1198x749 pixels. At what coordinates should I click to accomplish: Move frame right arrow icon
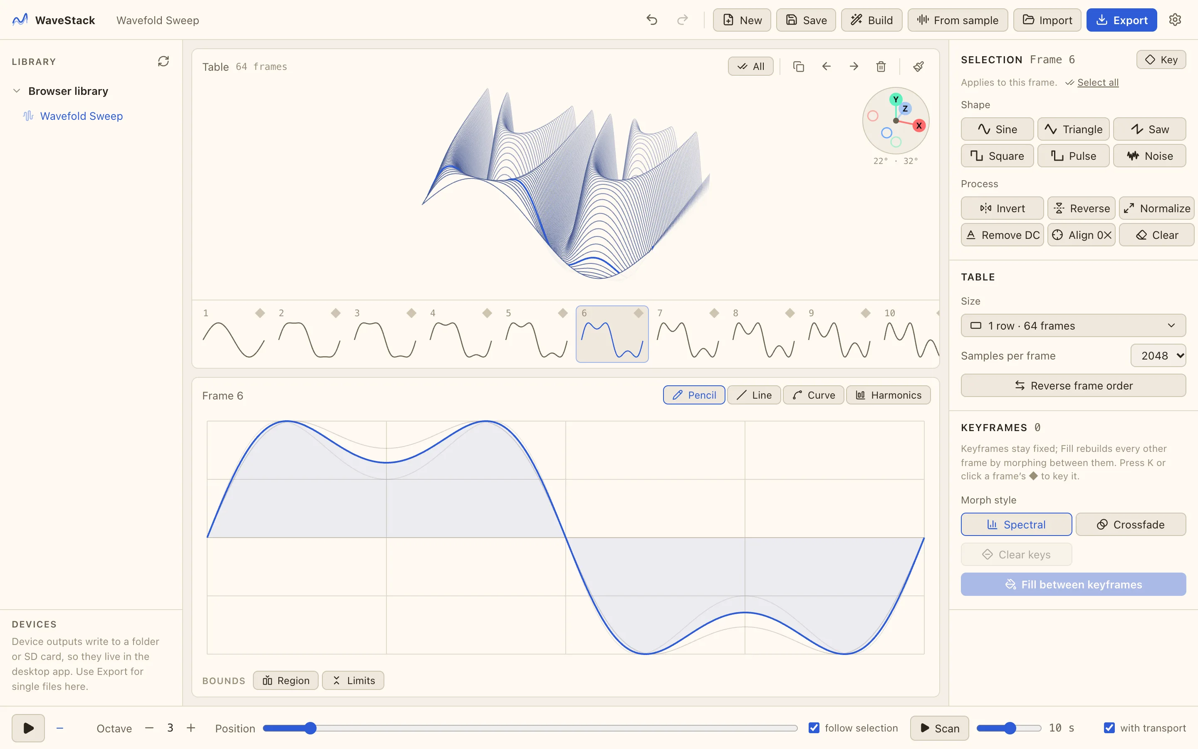click(x=854, y=67)
